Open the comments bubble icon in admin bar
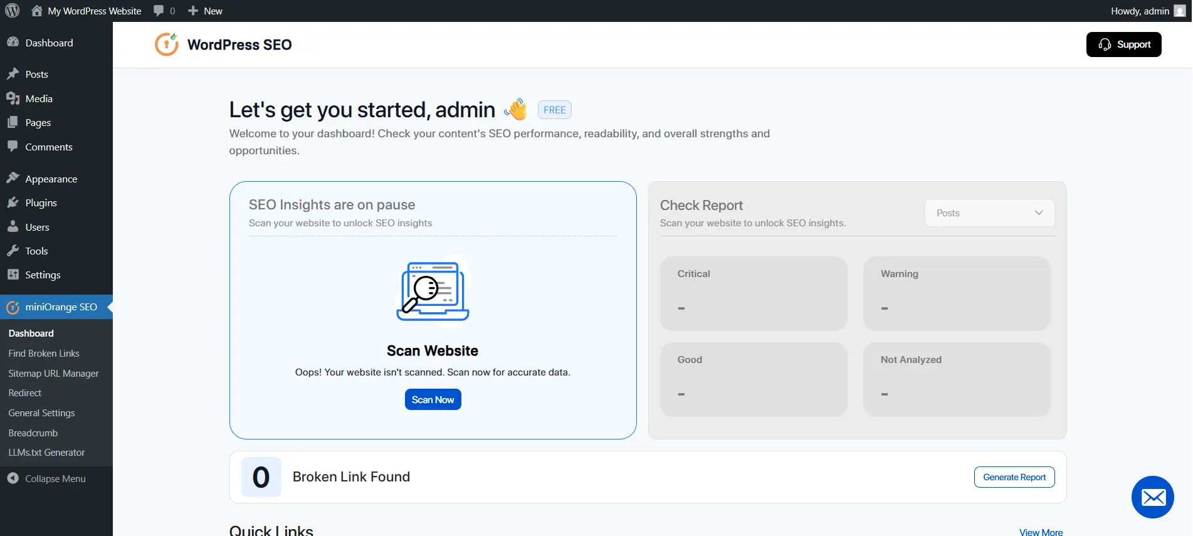1193x536 pixels. tap(159, 11)
